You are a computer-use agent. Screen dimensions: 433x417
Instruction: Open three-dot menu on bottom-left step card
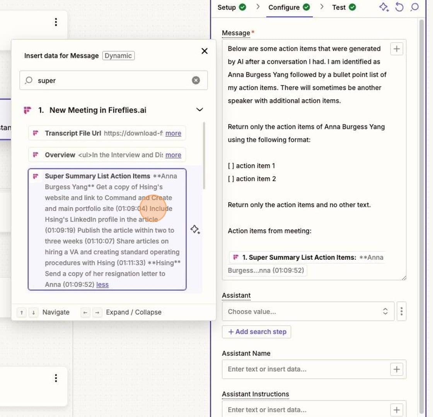coord(56,378)
